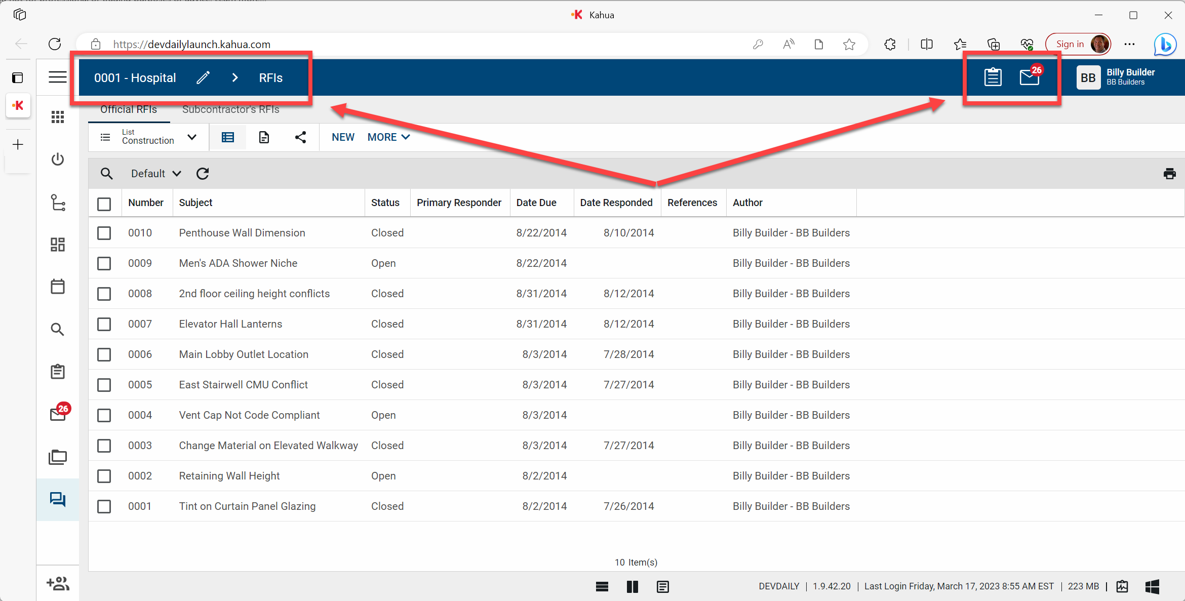
Task: Open the MORE dropdown menu
Action: (388, 137)
